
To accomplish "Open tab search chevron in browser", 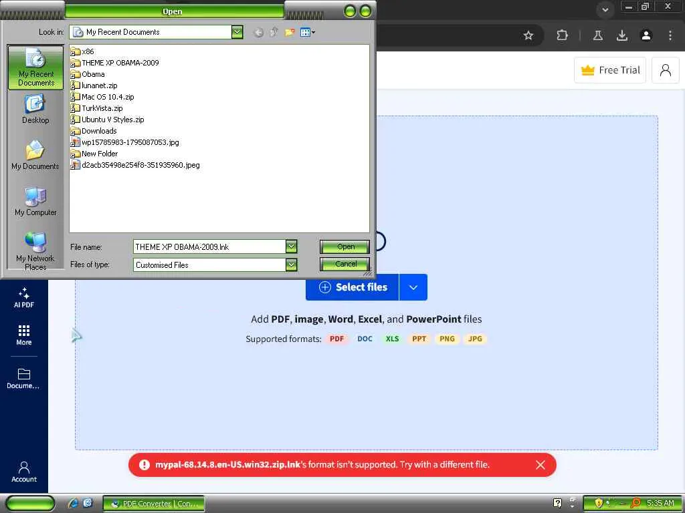I will [605, 9].
